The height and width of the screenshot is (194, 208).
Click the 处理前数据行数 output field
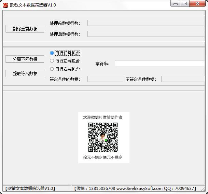pos(146,23)
